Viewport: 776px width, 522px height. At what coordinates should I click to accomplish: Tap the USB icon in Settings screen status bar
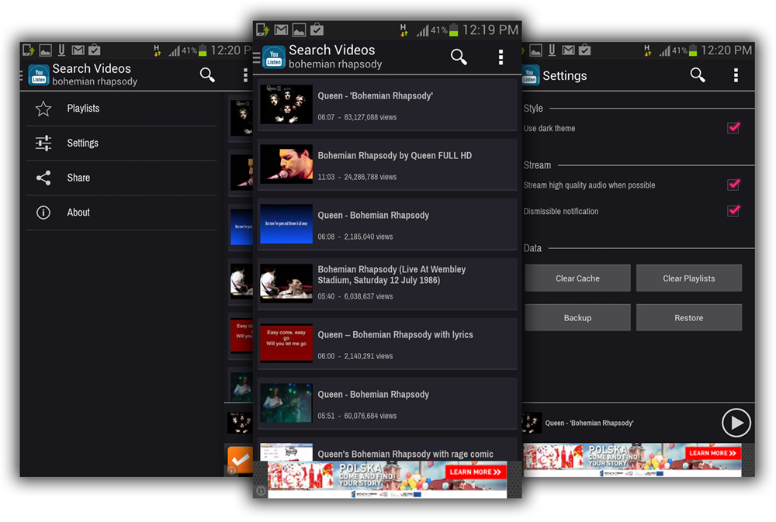point(552,50)
